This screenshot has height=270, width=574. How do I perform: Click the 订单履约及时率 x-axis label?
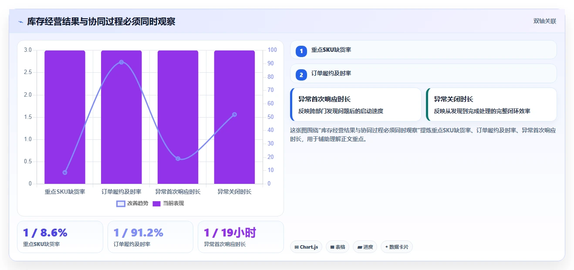tap(122, 192)
